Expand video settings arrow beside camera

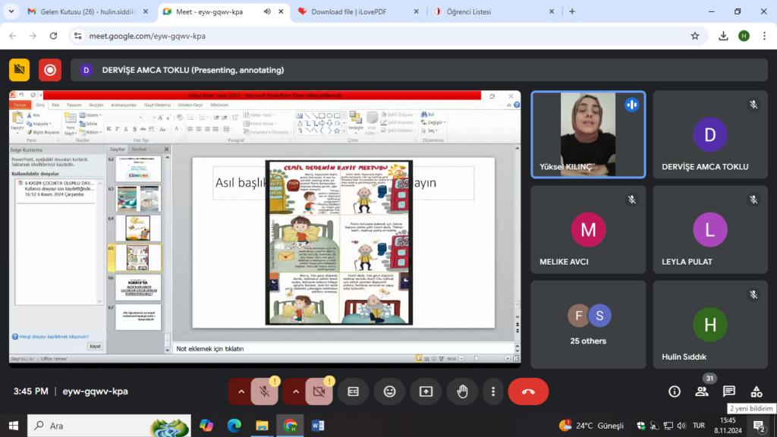(x=296, y=391)
